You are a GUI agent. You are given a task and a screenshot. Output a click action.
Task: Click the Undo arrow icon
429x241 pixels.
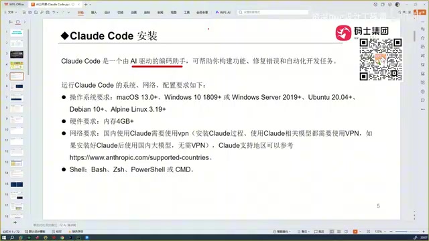pos(54,12)
